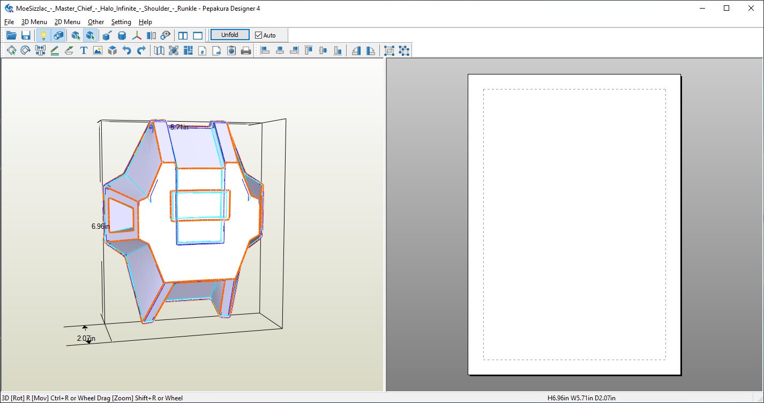Click the cube with pencil edit icon
The image size is (764, 403).
click(x=107, y=35)
